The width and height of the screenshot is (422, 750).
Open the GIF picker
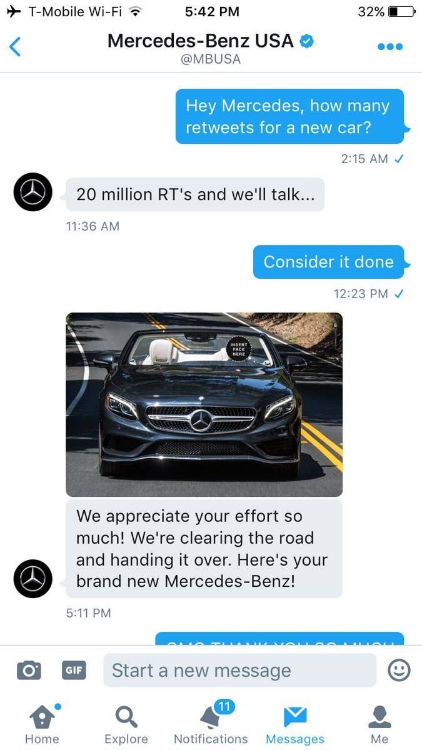[74, 671]
